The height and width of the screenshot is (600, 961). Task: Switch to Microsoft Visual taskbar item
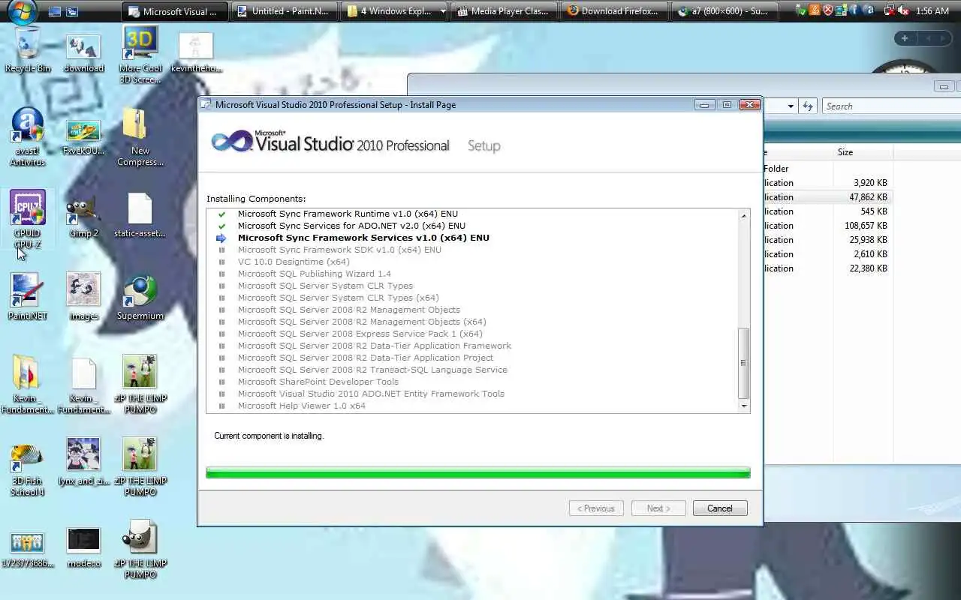tap(175, 11)
